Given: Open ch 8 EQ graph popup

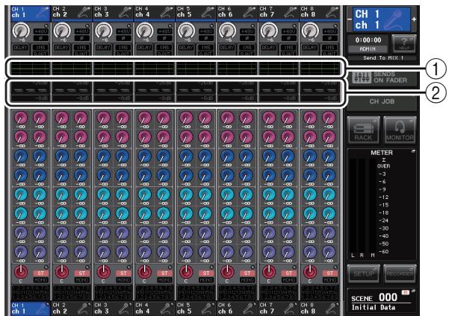Looking at the screenshot, I should click(319, 69).
